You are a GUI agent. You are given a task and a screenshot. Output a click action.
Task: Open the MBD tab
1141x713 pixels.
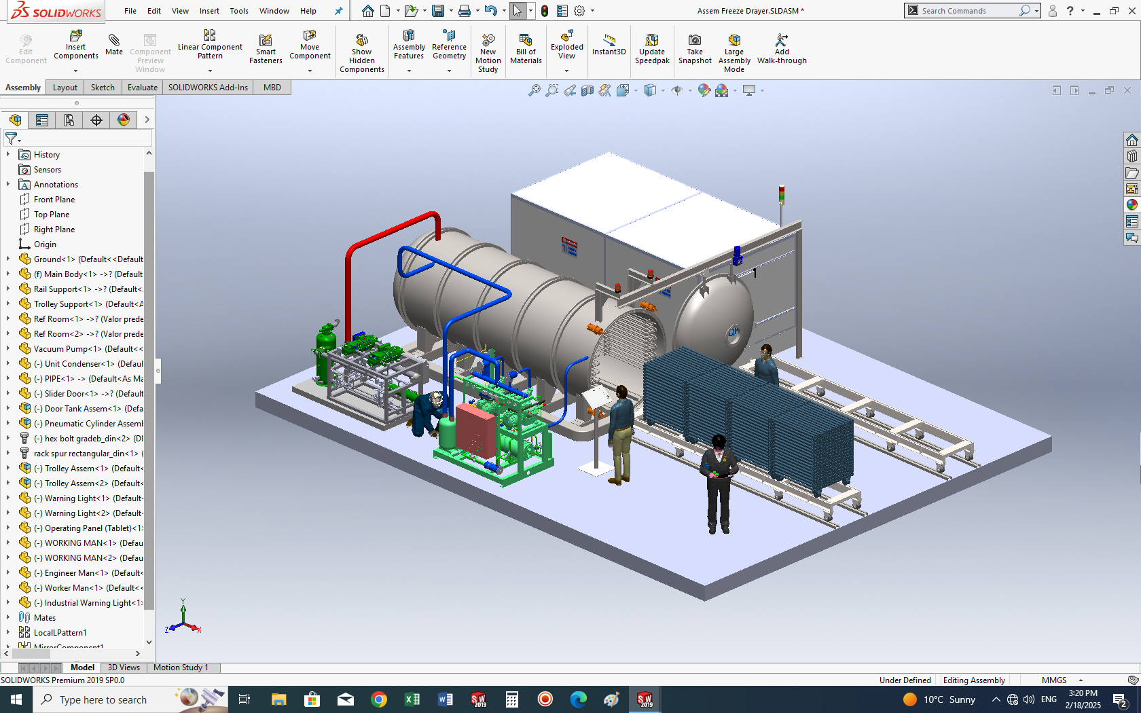pos(272,88)
